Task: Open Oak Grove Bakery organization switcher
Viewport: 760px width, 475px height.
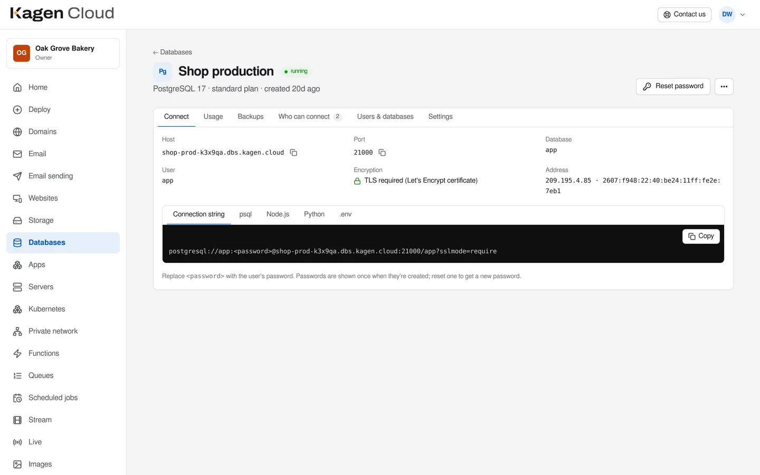Action: [x=63, y=53]
